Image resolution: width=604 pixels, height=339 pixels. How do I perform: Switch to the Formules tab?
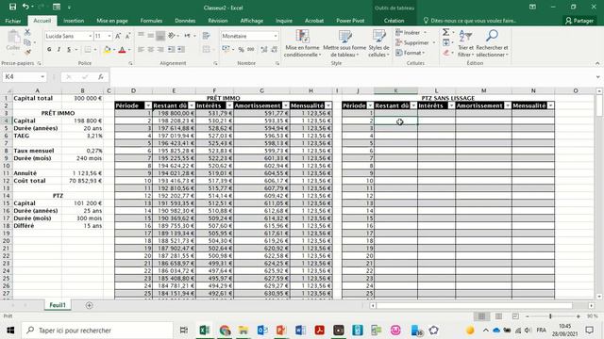(151, 21)
